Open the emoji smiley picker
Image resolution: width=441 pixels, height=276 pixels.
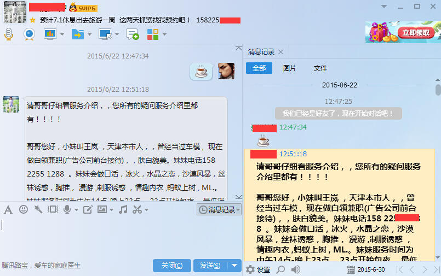(24, 209)
